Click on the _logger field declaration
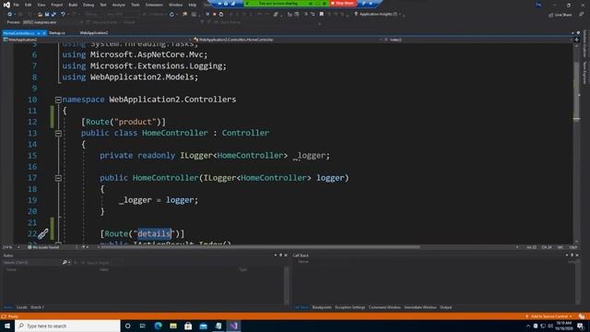 tap(215, 156)
